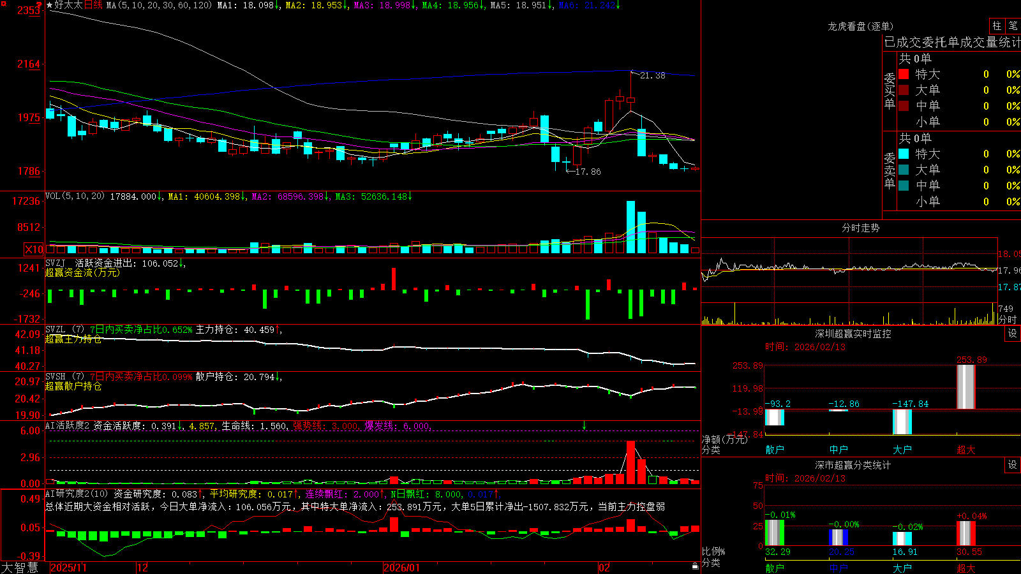The width and height of the screenshot is (1021, 574).
Task: Click the 大智慧 logo label
Action: (20, 568)
